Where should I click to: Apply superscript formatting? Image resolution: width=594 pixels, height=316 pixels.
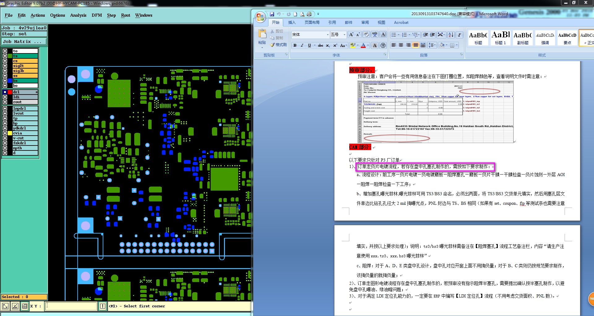coord(335,45)
